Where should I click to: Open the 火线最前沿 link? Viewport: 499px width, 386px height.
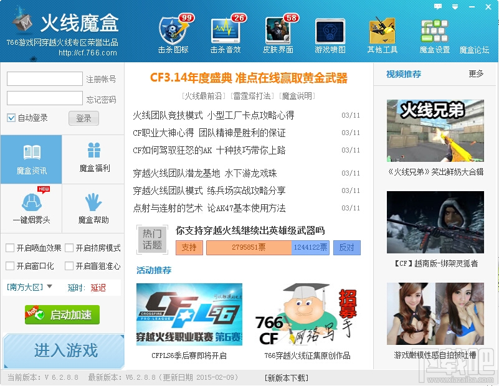coord(204,96)
